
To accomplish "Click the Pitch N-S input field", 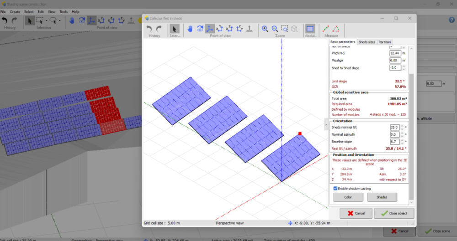I will [x=395, y=53].
